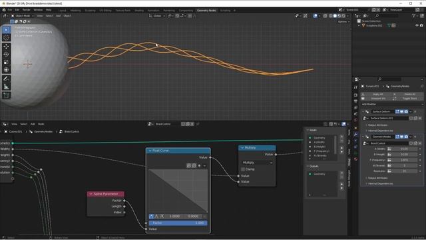Remove the Surface Deform modifier

click(415, 111)
